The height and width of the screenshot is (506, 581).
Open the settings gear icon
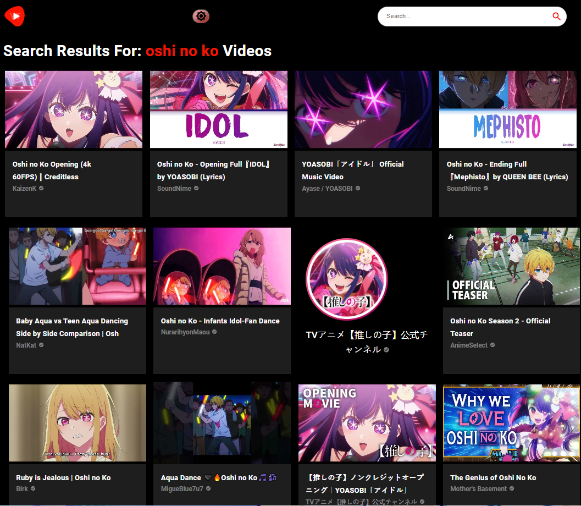point(201,16)
